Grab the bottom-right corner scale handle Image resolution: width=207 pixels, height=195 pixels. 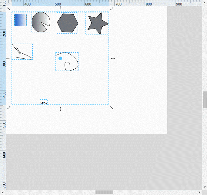tap(112, 108)
